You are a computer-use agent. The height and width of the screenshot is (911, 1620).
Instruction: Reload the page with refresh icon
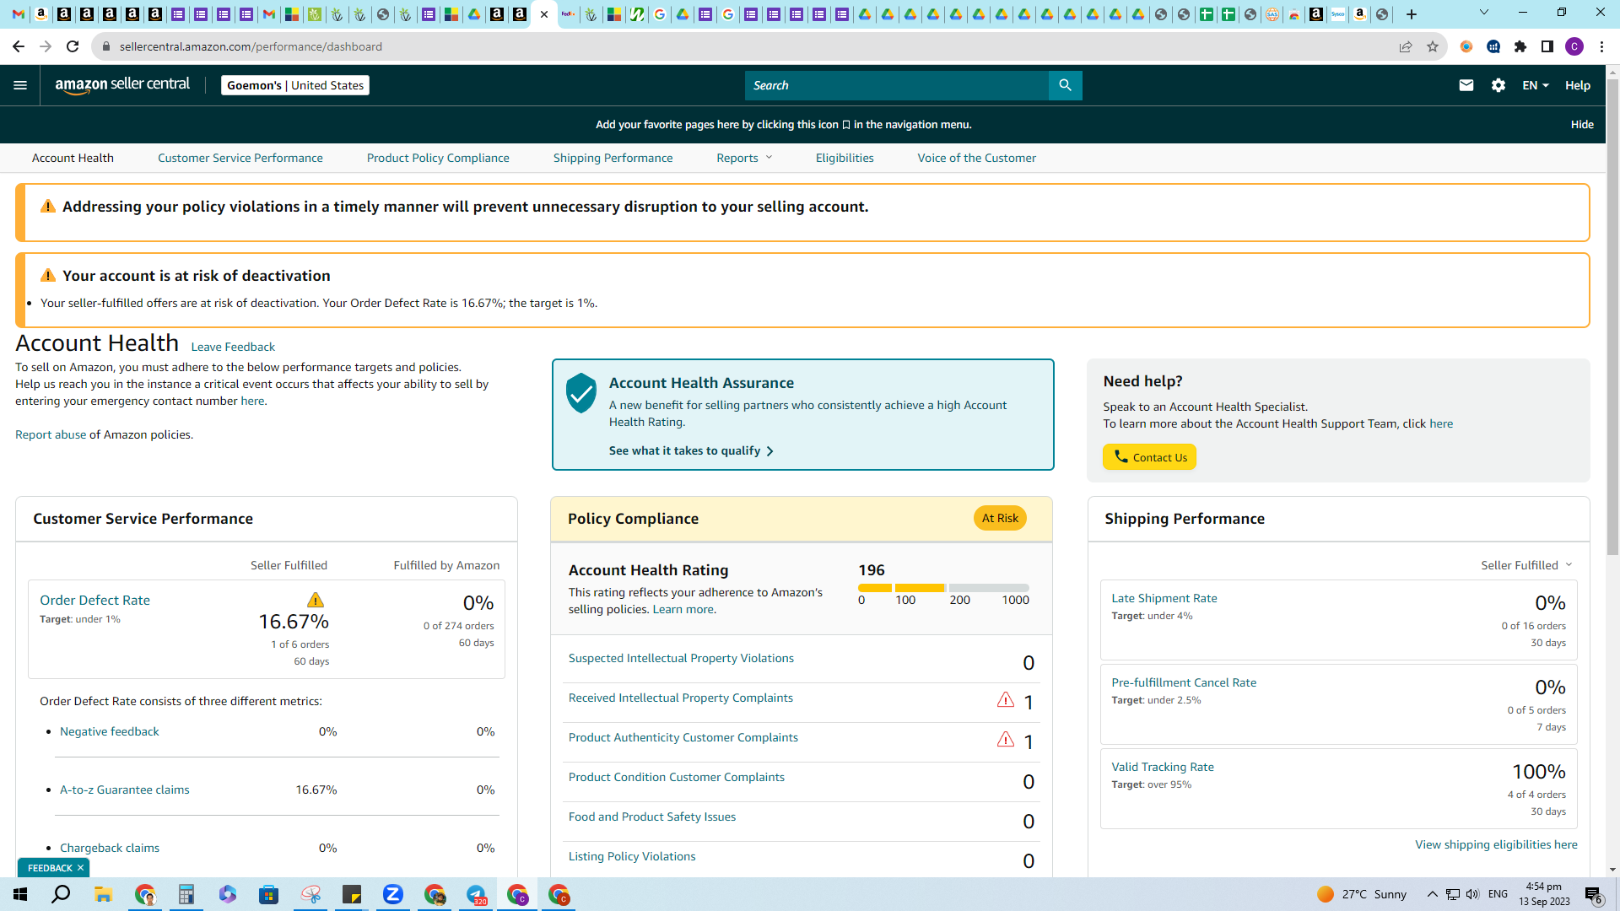[x=73, y=46]
